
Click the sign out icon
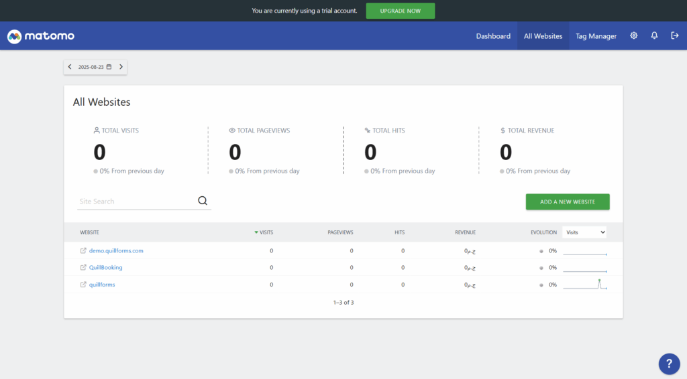675,36
